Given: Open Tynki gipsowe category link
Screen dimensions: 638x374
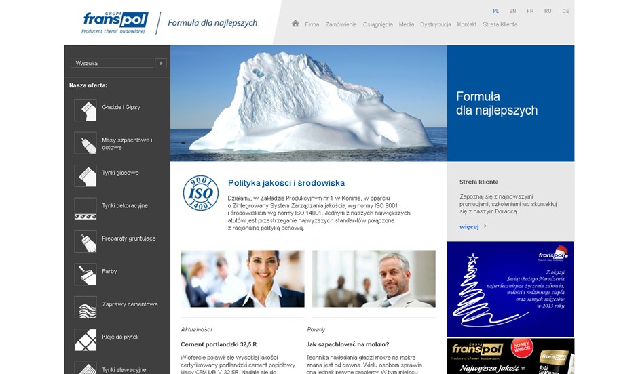Looking at the screenshot, I should pyautogui.click(x=120, y=173).
